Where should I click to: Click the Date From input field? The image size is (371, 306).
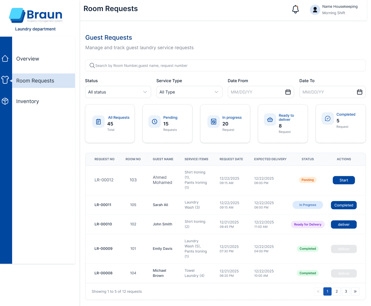tap(261, 92)
